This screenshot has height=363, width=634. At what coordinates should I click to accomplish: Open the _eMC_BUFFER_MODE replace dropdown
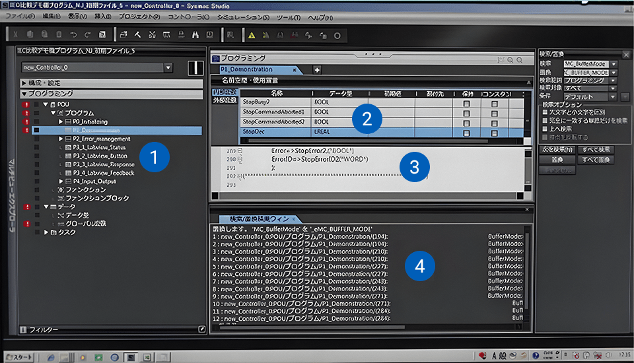point(614,73)
